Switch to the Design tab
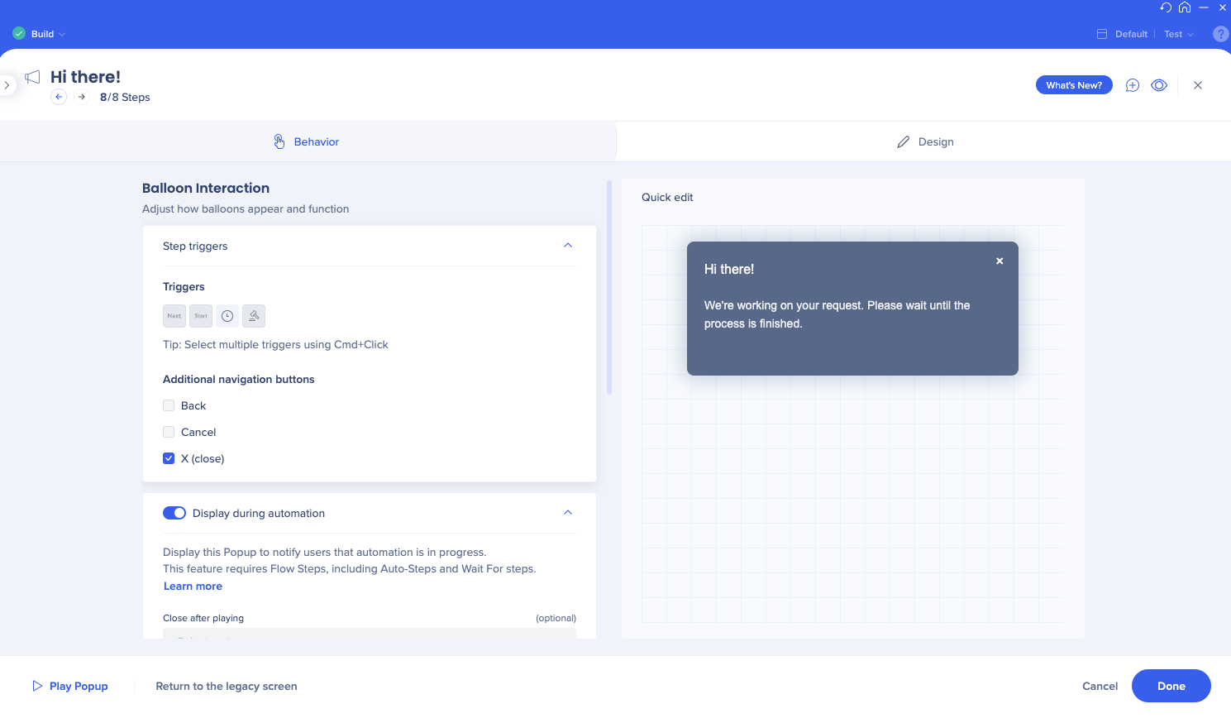The height and width of the screenshot is (723, 1231). click(x=925, y=141)
